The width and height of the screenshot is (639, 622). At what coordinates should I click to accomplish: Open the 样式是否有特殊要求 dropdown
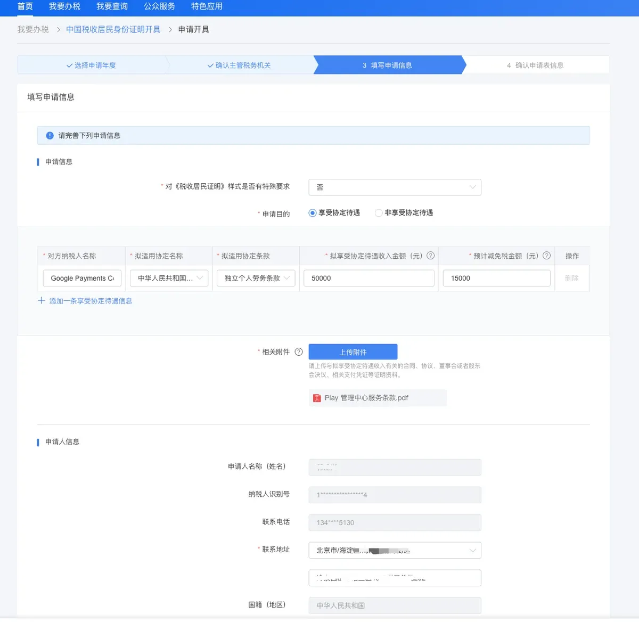click(x=395, y=187)
